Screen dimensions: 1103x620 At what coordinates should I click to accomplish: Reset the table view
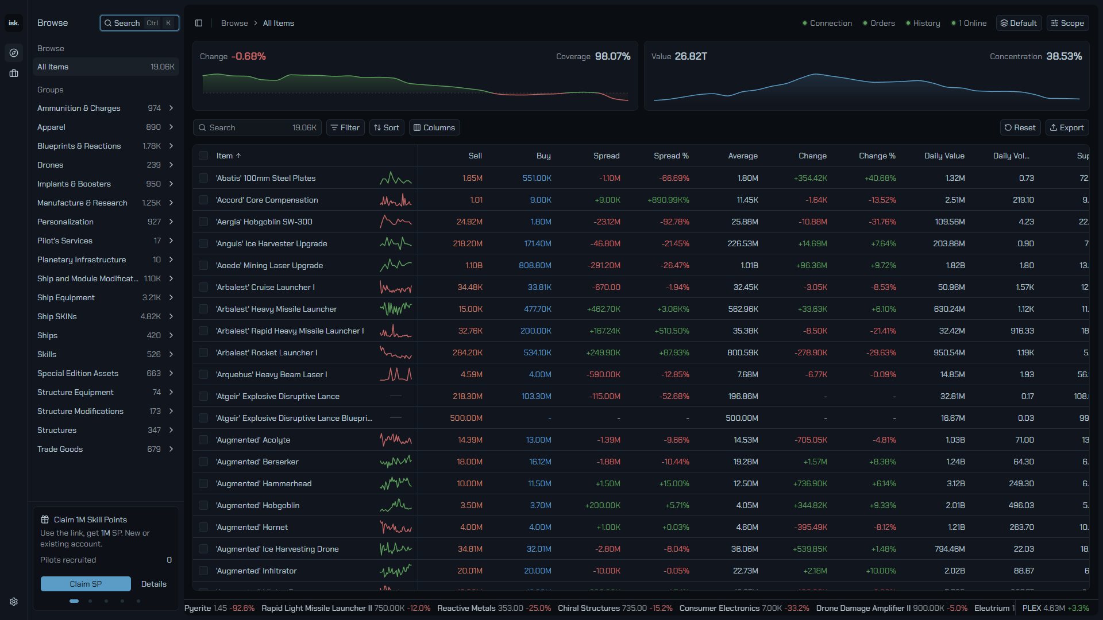click(1020, 127)
